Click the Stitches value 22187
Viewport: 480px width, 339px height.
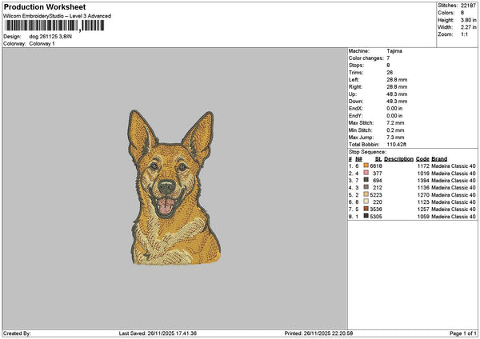point(468,6)
